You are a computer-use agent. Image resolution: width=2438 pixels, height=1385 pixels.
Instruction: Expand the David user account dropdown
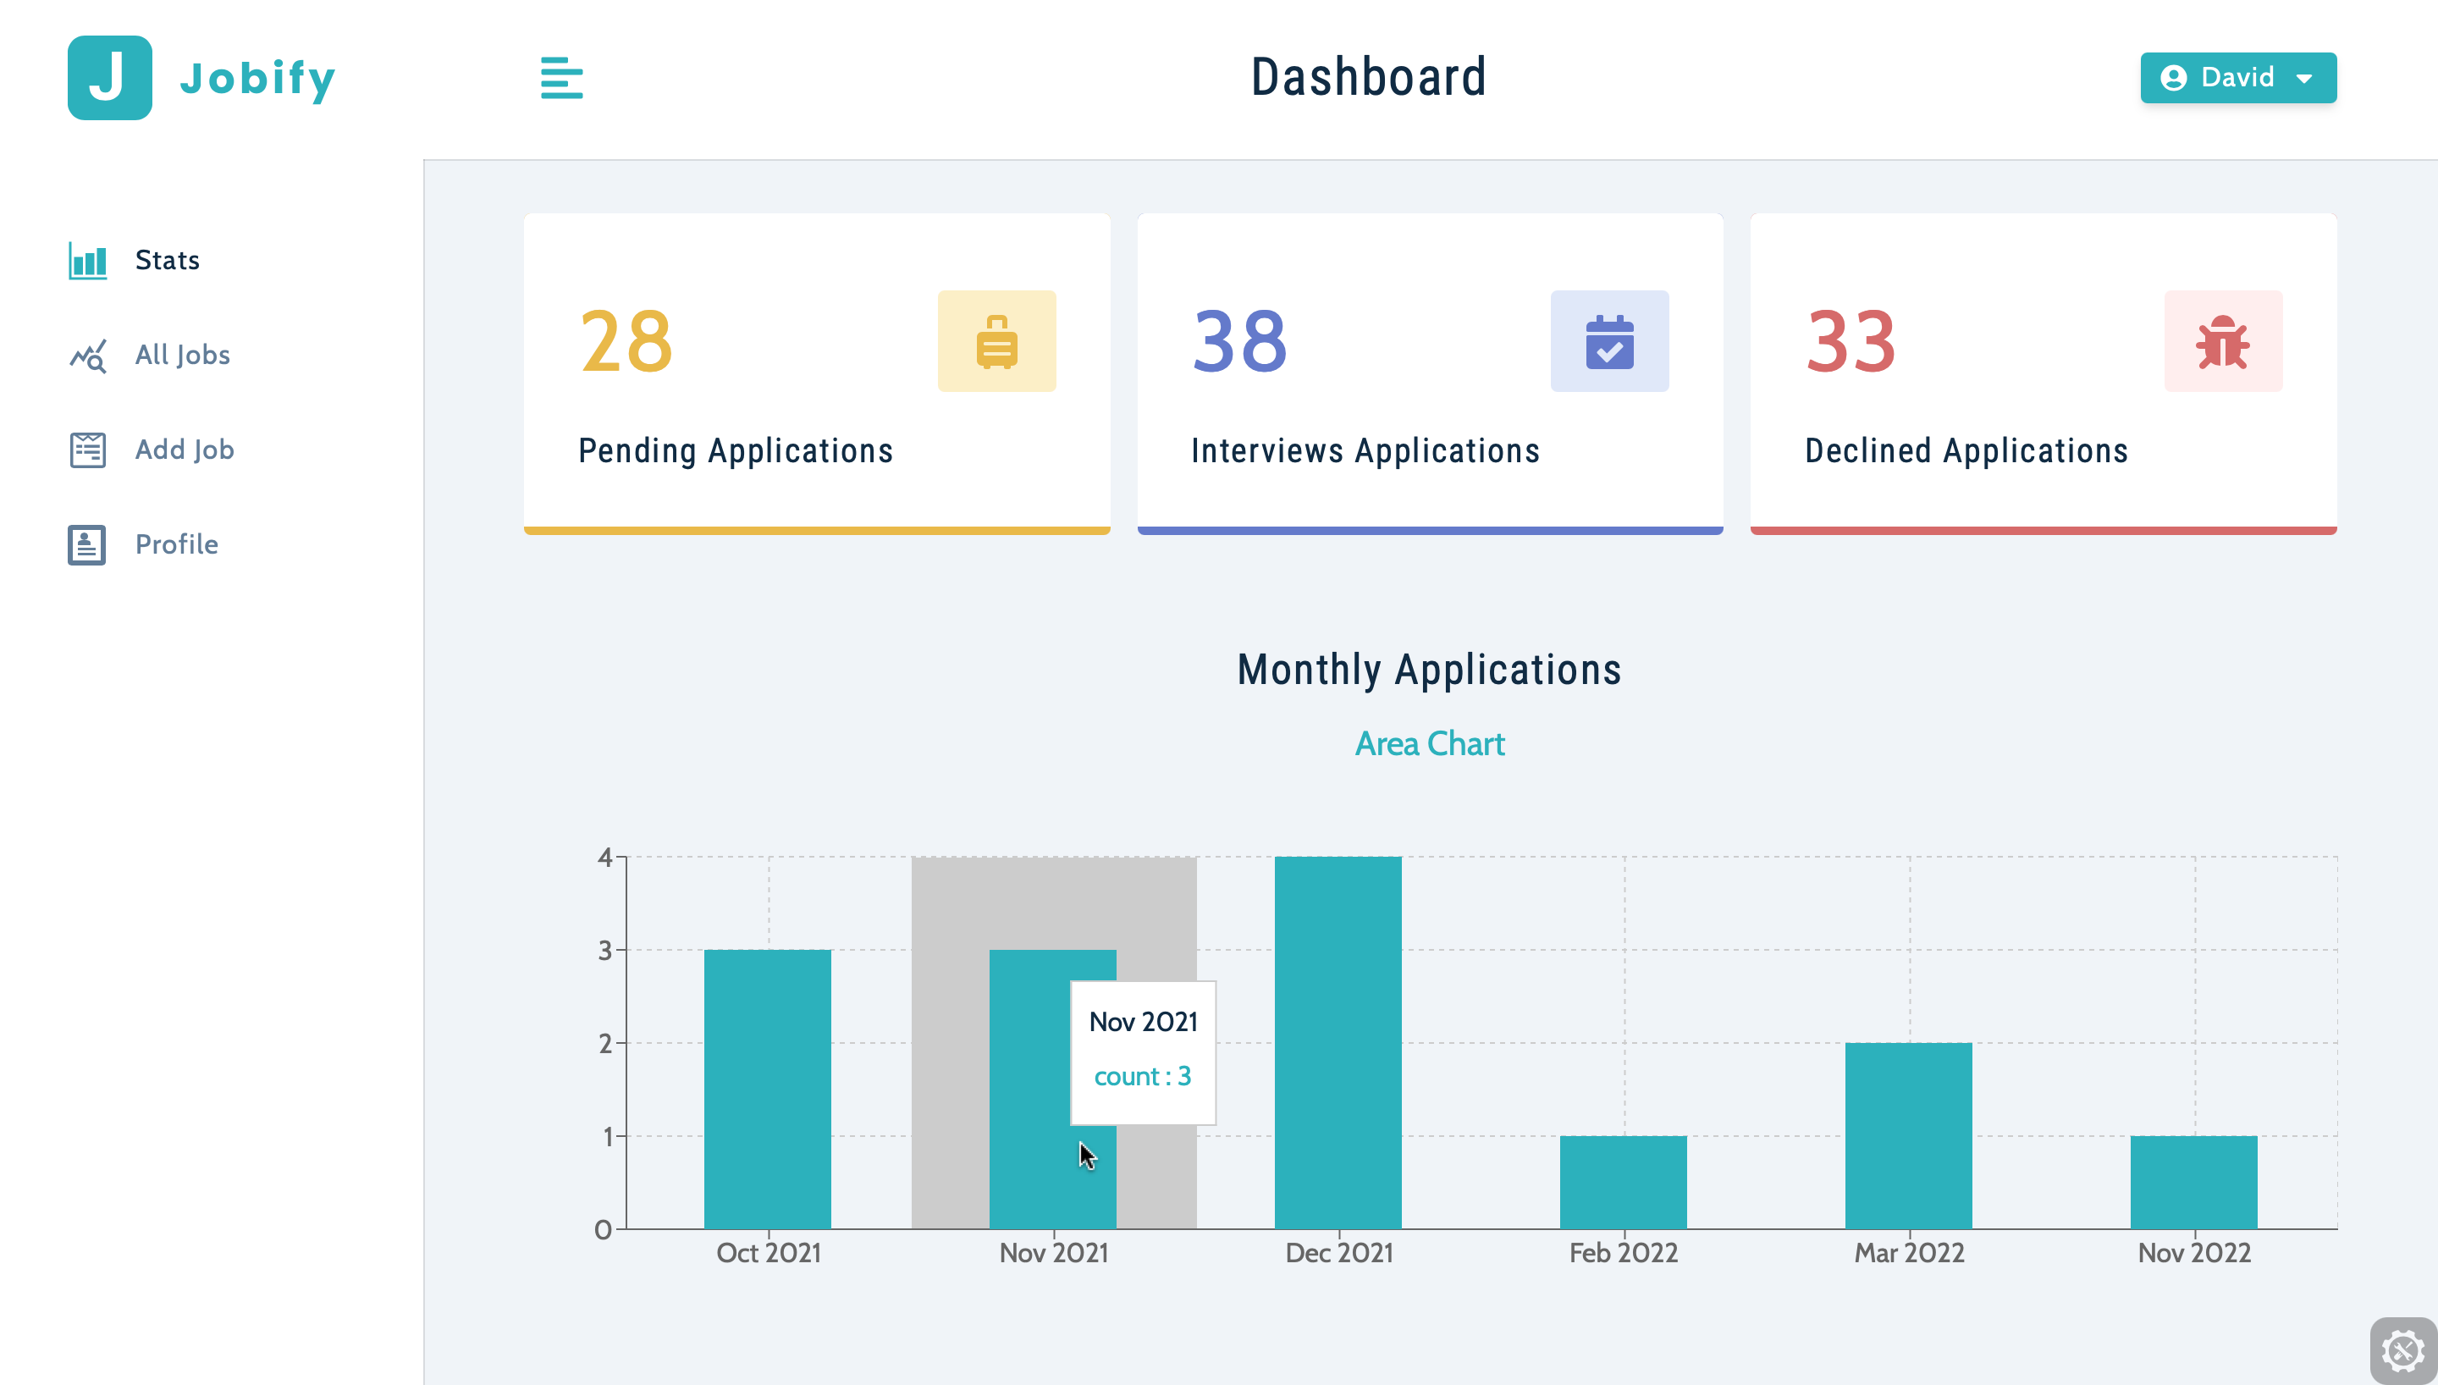pos(2239,77)
